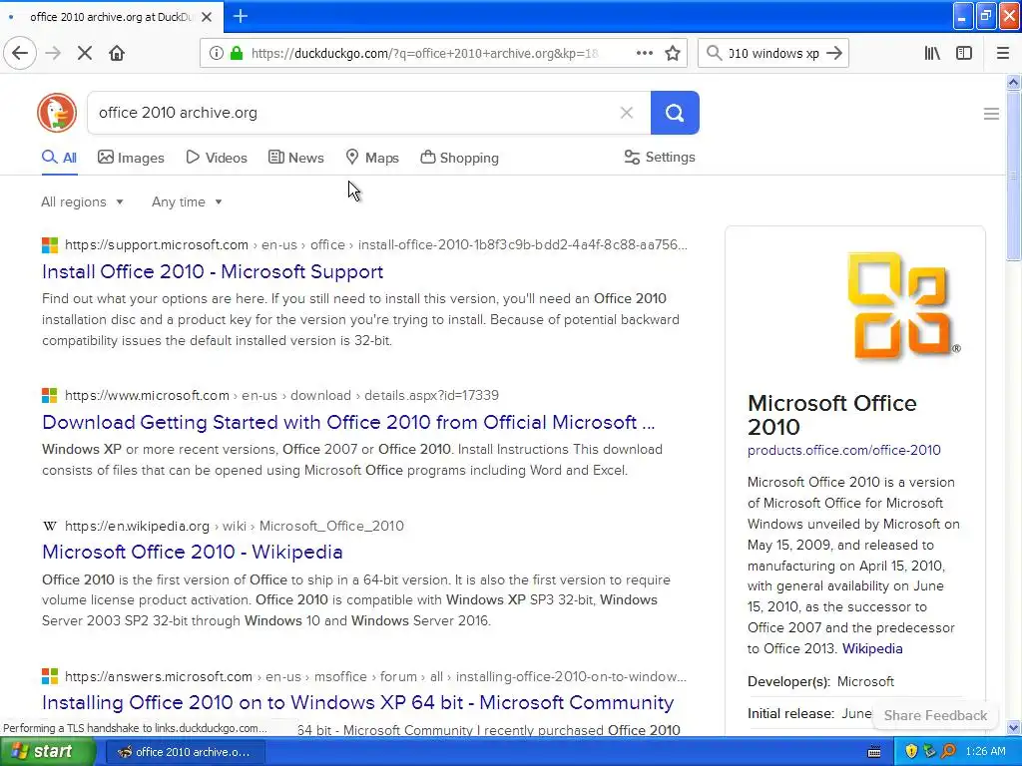The width and height of the screenshot is (1022, 766).
Task: Select the All results tab
Action: [x=59, y=158]
